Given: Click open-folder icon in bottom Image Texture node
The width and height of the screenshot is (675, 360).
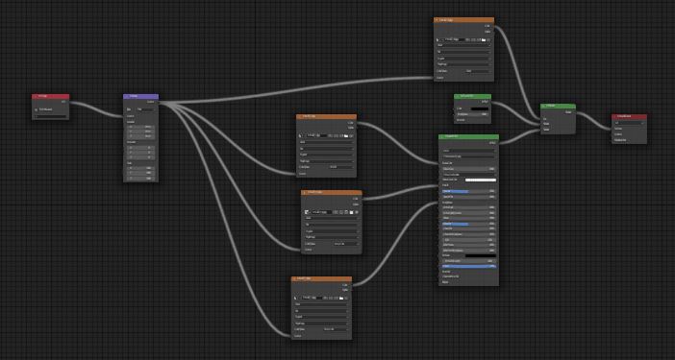Looking at the screenshot, I should [x=340, y=298].
